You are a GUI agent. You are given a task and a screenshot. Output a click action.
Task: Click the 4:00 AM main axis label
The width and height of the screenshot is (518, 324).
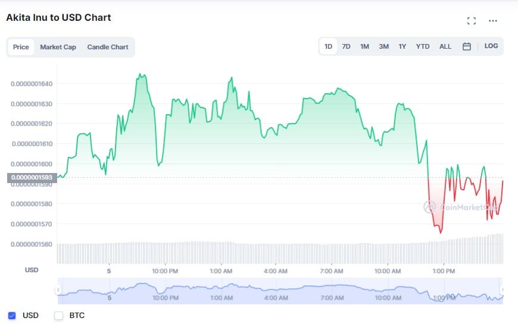click(x=276, y=271)
